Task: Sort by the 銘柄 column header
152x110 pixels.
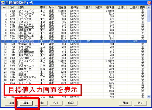Action: point(28,7)
